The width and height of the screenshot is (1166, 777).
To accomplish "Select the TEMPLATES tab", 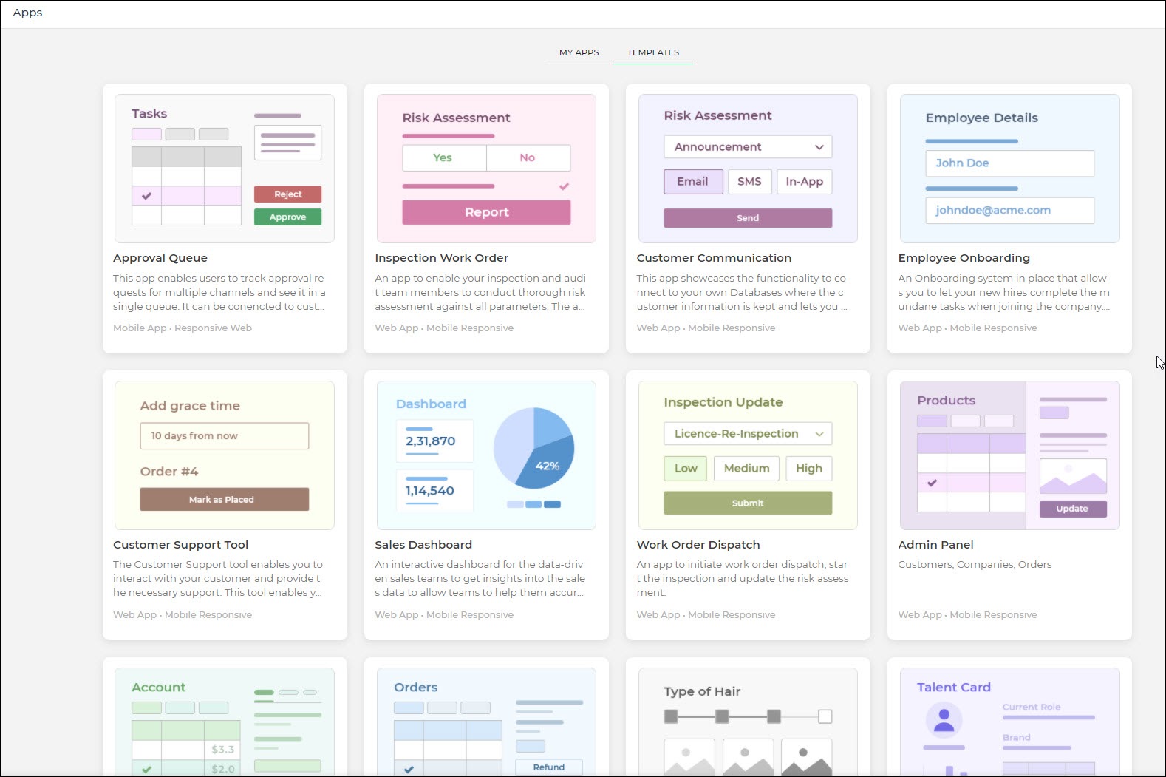I will [653, 52].
